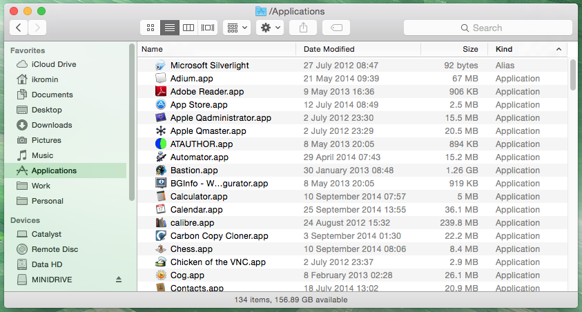Click the 239.8 MB size value
The height and width of the screenshot is (312, 582).
pos(459,222)
